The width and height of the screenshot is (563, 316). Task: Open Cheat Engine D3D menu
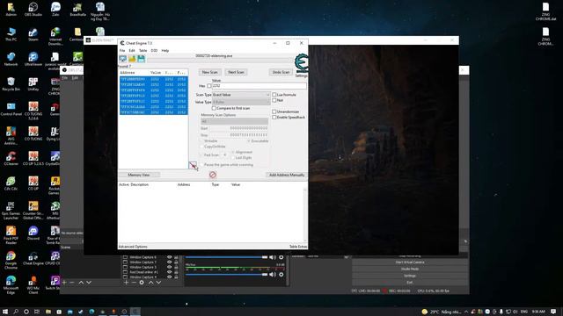pos(154,51)
